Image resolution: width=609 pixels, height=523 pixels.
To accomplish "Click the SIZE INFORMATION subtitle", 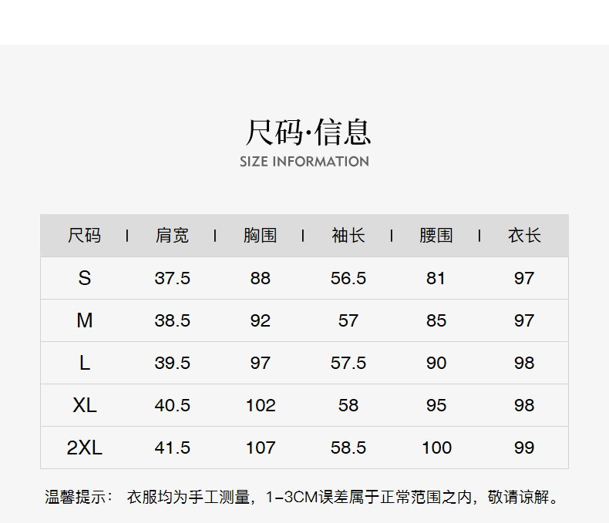I will point(304,162).
